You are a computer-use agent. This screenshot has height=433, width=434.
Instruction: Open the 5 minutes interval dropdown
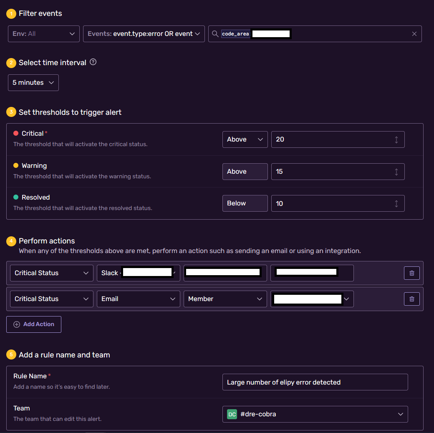coord(33,82)
